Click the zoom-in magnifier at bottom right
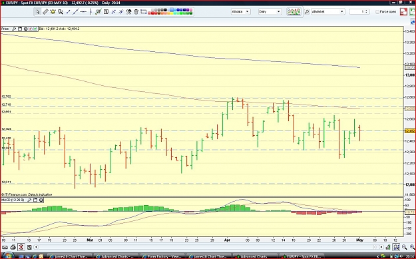The height and width of the screenshot is (259, 416). [413, 247]
